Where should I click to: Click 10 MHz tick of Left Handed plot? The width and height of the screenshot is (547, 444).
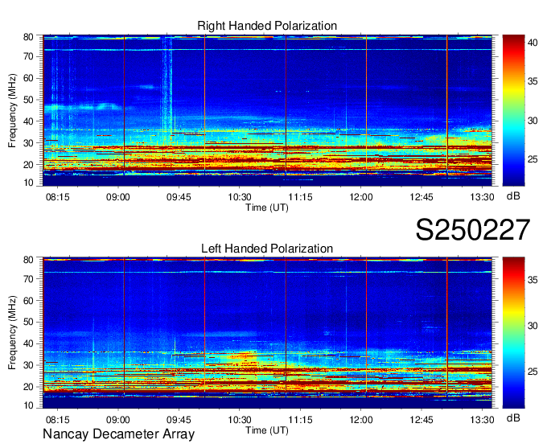28,405
